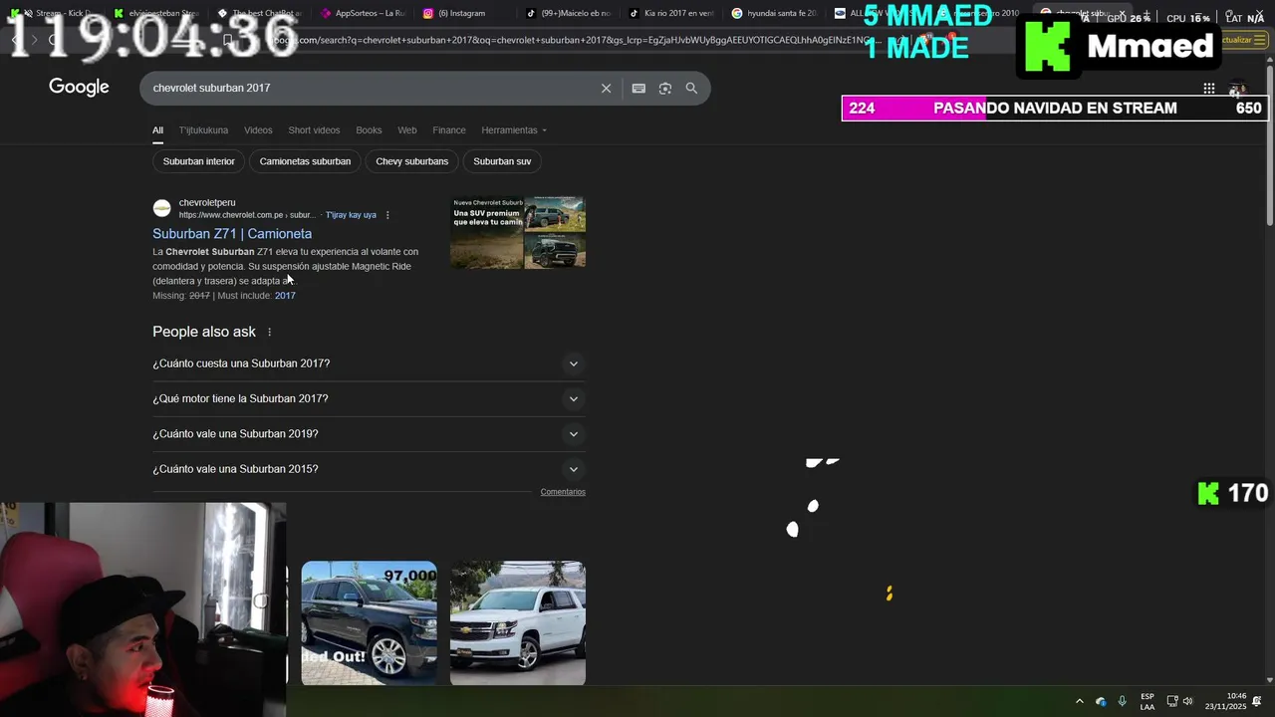Open the Suburban Z71 | Camioneta result
This screenshot has height=717, width=1275.
pos(232,234)
